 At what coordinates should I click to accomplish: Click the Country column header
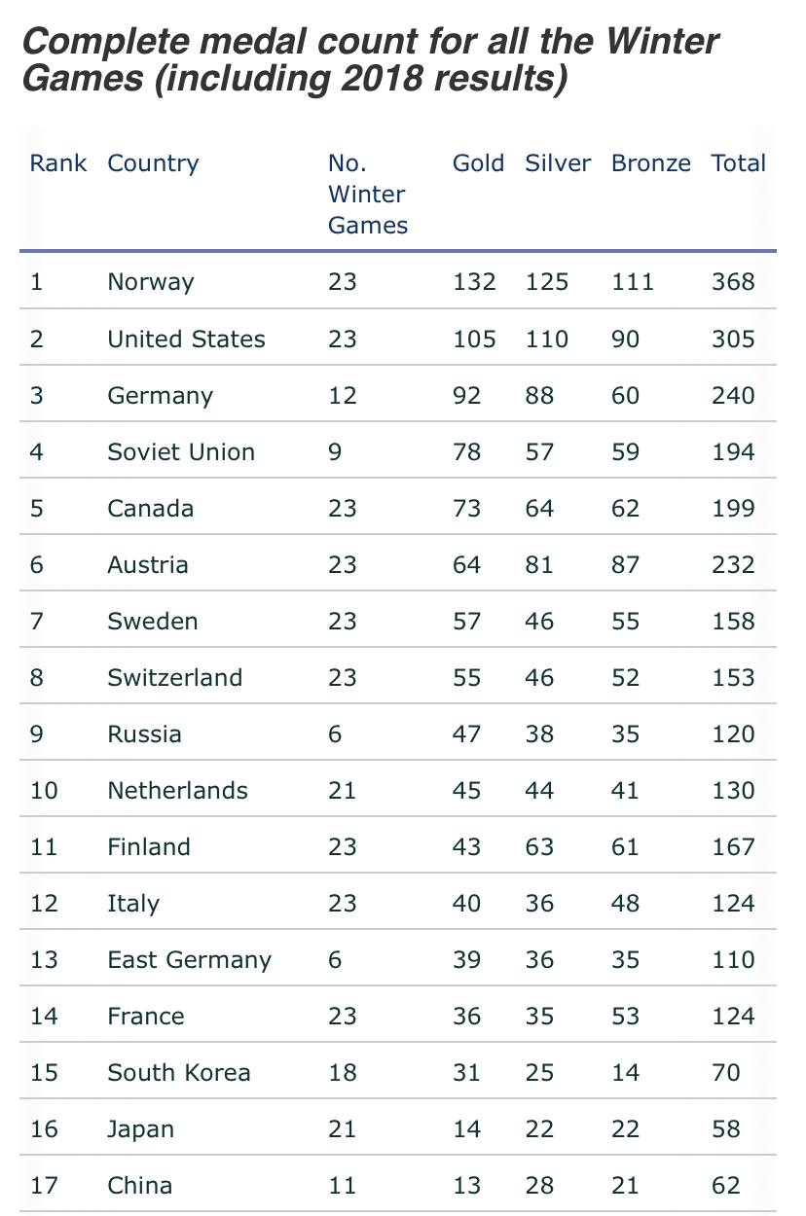pos(153,163)
